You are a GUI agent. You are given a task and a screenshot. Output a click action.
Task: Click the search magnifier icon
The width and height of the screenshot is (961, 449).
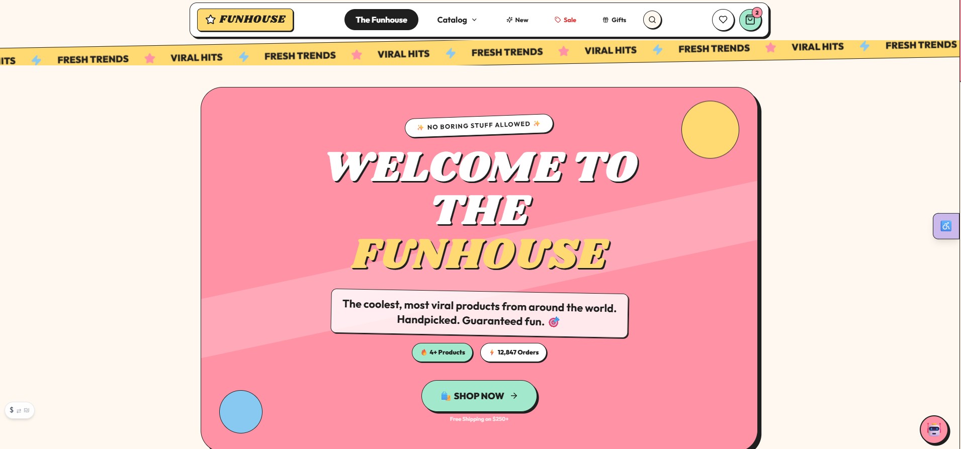(x=652, y=20)
